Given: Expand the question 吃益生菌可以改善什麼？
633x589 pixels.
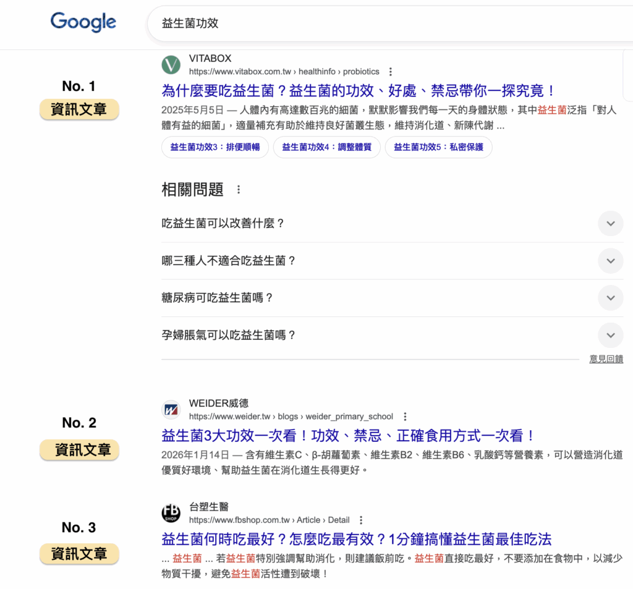Looking at the screenshot, I should pyautogui.click(x=610, y=224).
